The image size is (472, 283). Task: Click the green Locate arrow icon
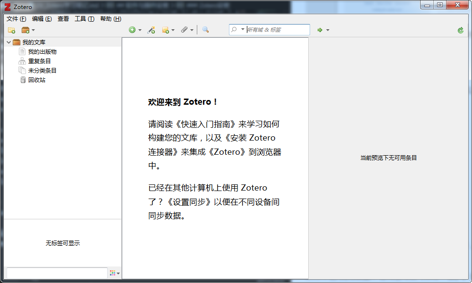[x=320, y=30]
